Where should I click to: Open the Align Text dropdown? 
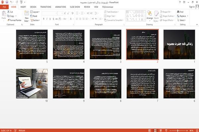click(x=110, y=16)
